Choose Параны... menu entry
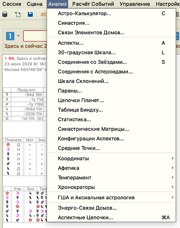The width and height of the screenshot is (180, 228). (x=111, y=91)
